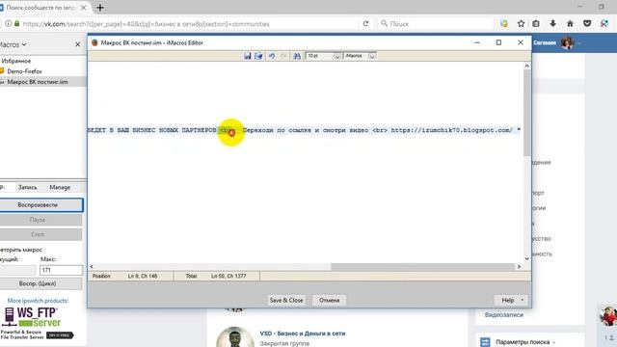
Task: Click the yellow shield extension icon beside search
Action: click(x=503, y=23)
